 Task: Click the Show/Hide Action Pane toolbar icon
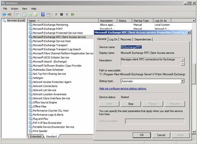tap(48, 14)
